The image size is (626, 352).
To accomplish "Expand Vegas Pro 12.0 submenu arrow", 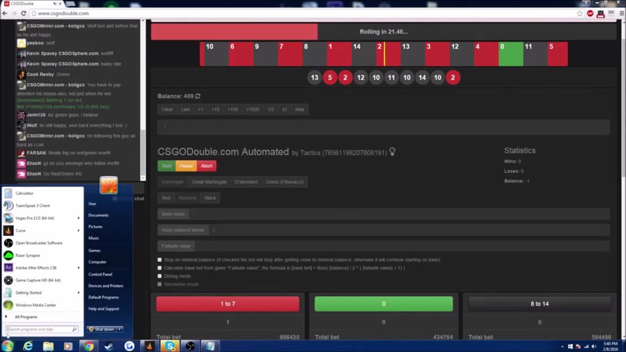I will tap(78, 218).
